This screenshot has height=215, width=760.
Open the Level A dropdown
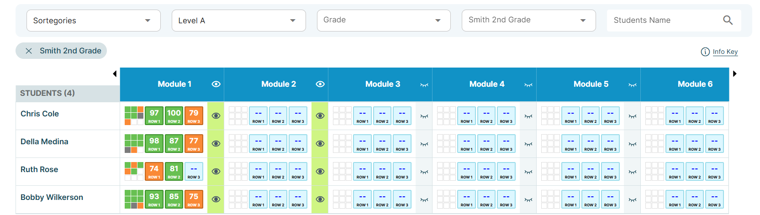click(x=238, y=21)
